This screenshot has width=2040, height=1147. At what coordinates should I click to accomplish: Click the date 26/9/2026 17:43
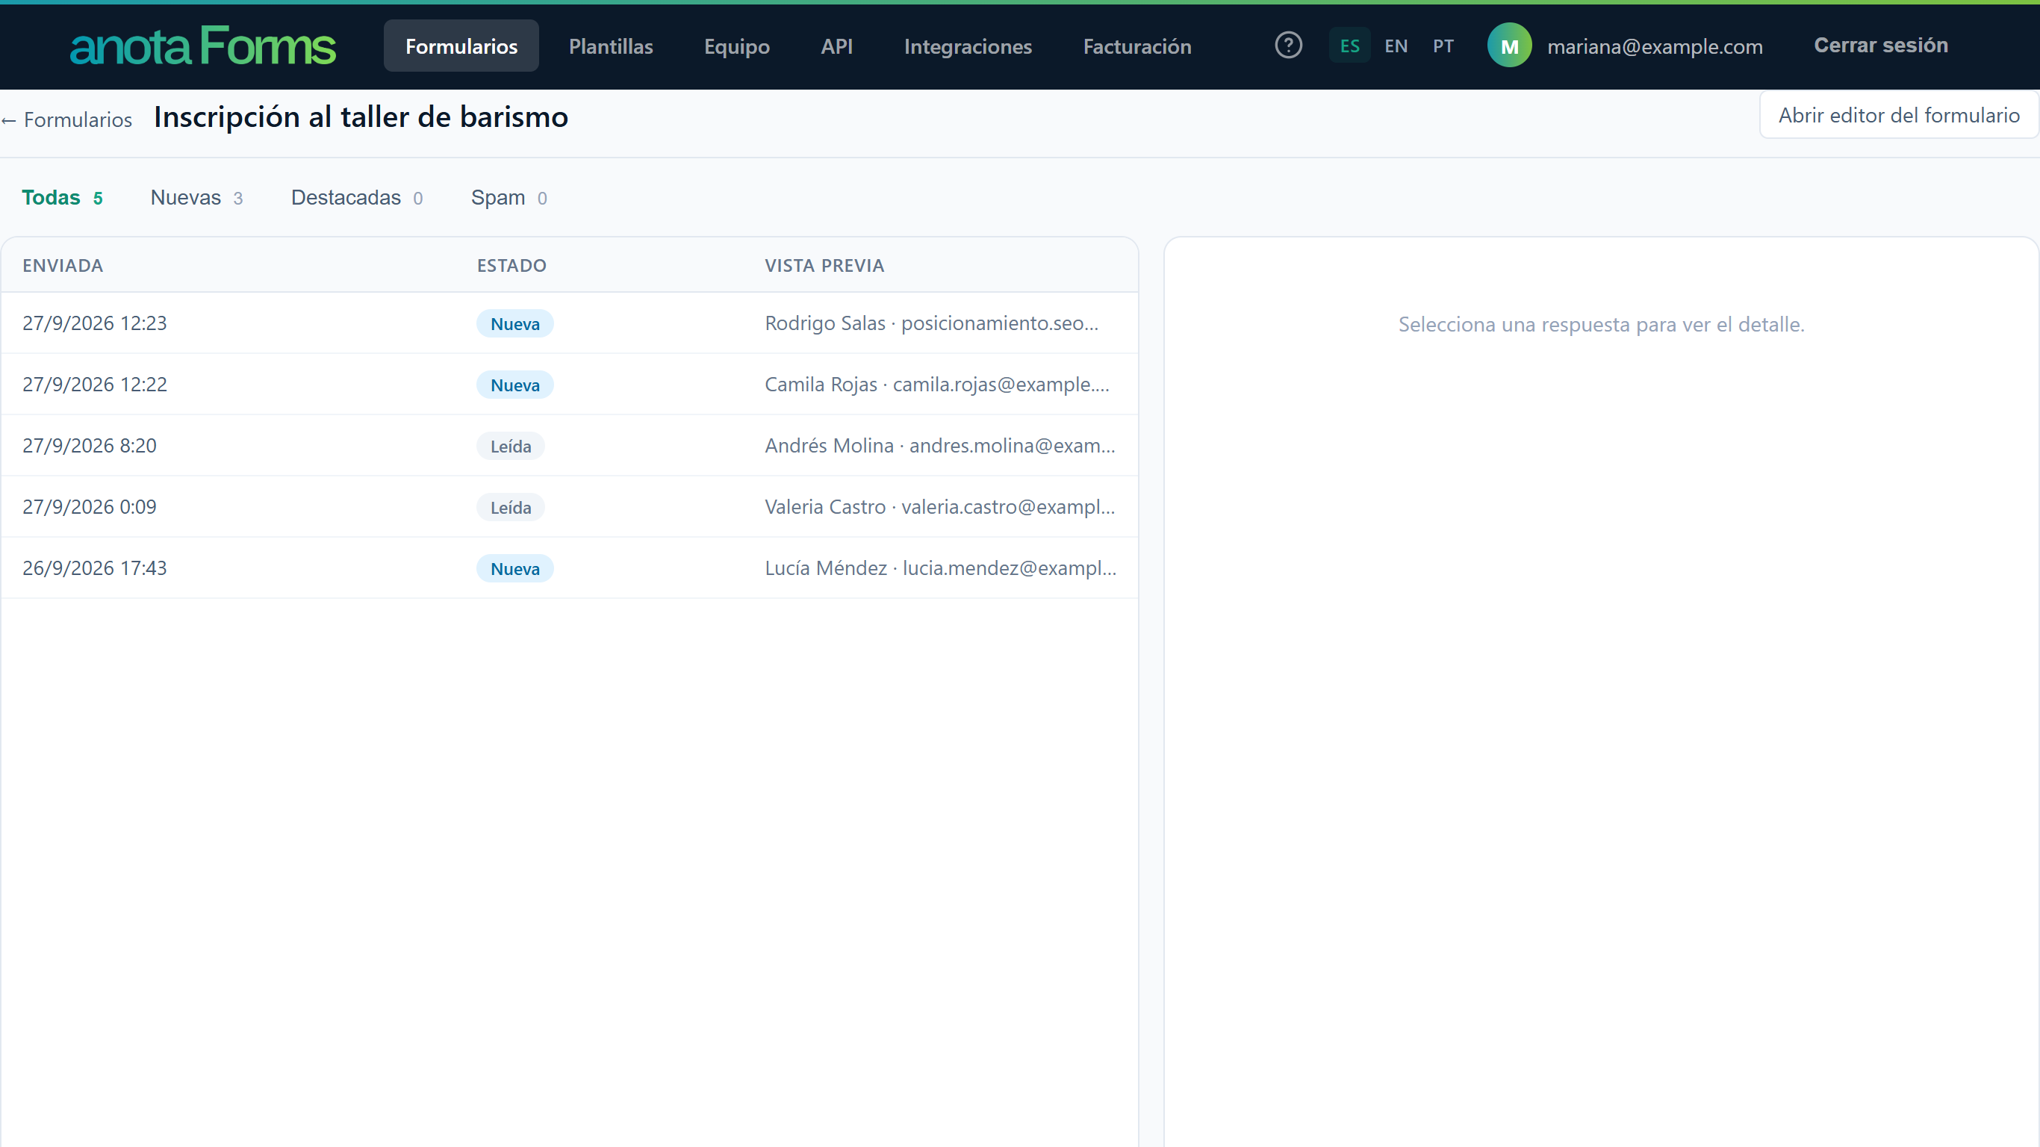[94, 568]
